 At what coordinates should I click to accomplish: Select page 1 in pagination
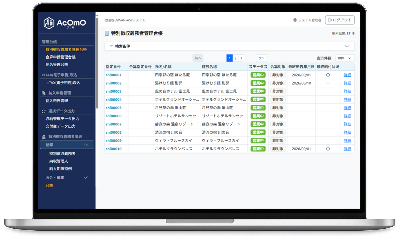(230, 58)
